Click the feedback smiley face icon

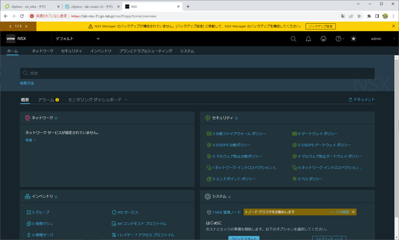click(323, 39)
